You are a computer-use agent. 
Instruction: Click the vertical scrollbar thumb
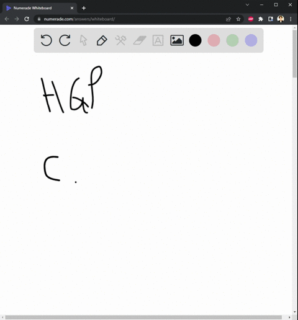(294, 54)
